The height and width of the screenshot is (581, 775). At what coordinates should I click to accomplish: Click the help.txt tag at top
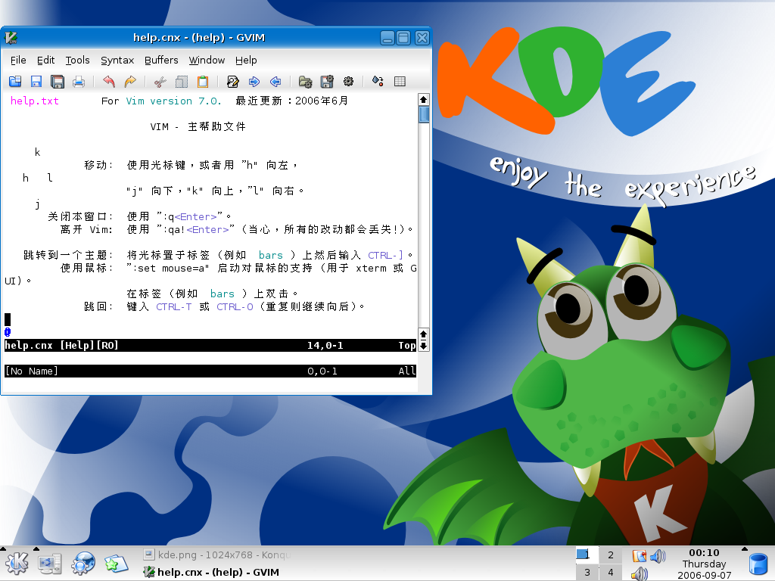tap(35, 101)
